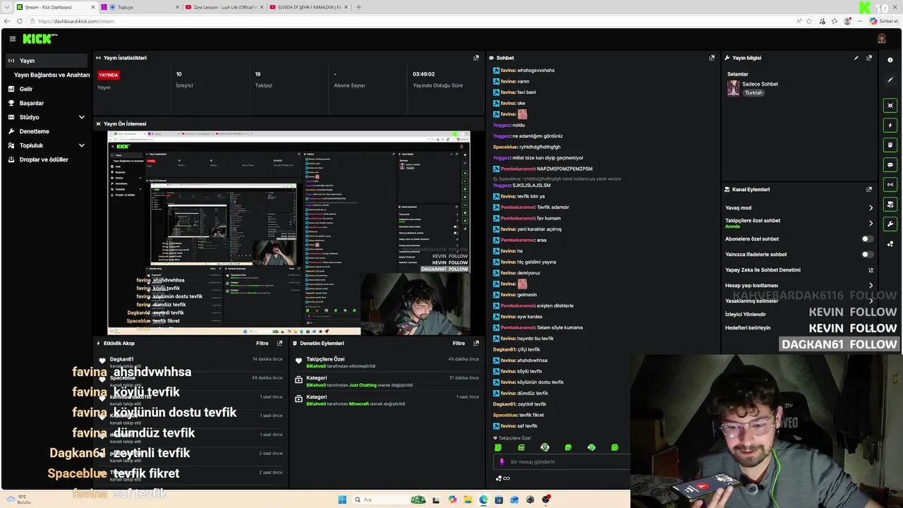Click the first green emote under chat

[498, 447]
